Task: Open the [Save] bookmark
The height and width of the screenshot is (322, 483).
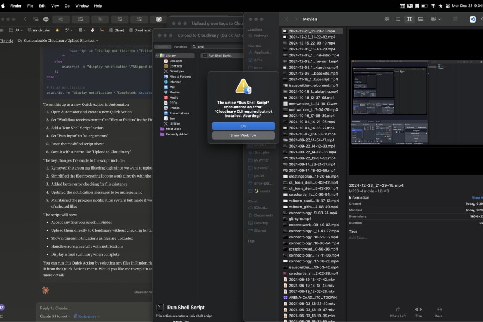Action: coord(117,30)
